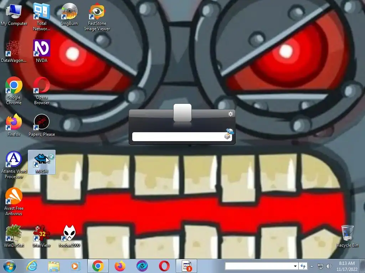Click the blank result icon atop launcher
This screenshot has height=273, width=365.
coord(182,113)
